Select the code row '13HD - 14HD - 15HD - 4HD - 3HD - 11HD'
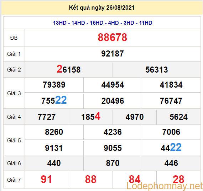Screen dimensions: 203x191 [103, 23]
